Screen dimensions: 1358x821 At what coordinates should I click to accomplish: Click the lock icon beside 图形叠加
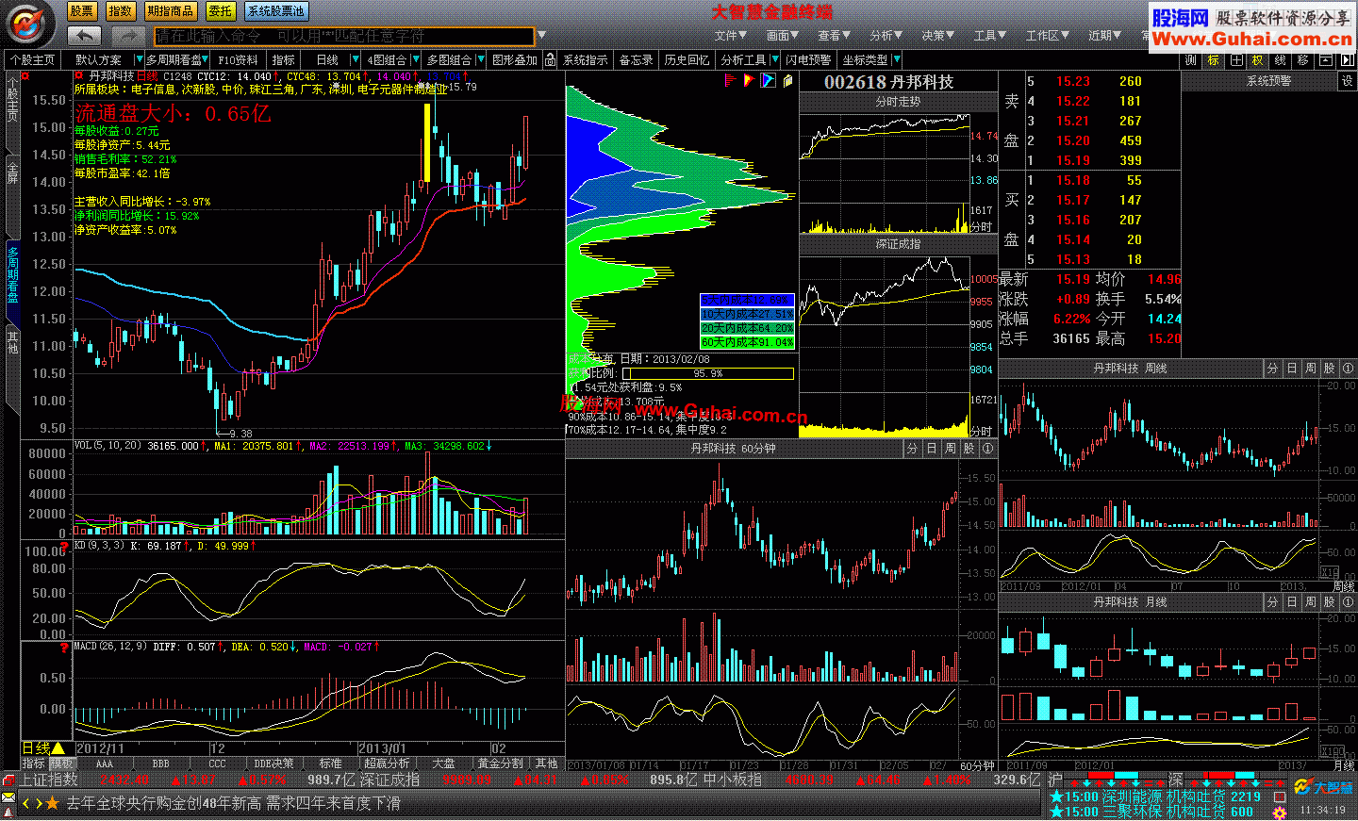tap(550, 59)
